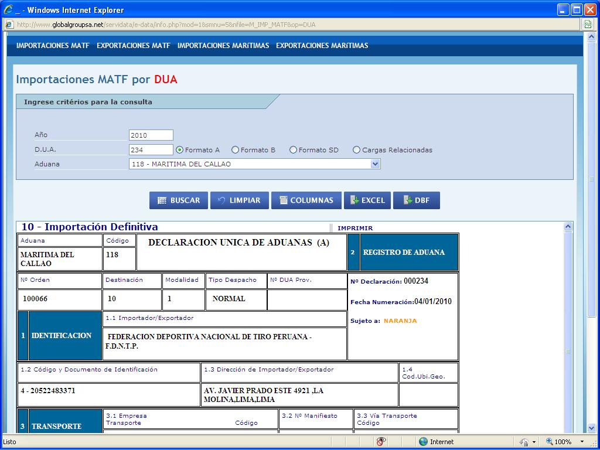
Task: Open the security lock dropdown arrow
Action: (x=533, y=442)
